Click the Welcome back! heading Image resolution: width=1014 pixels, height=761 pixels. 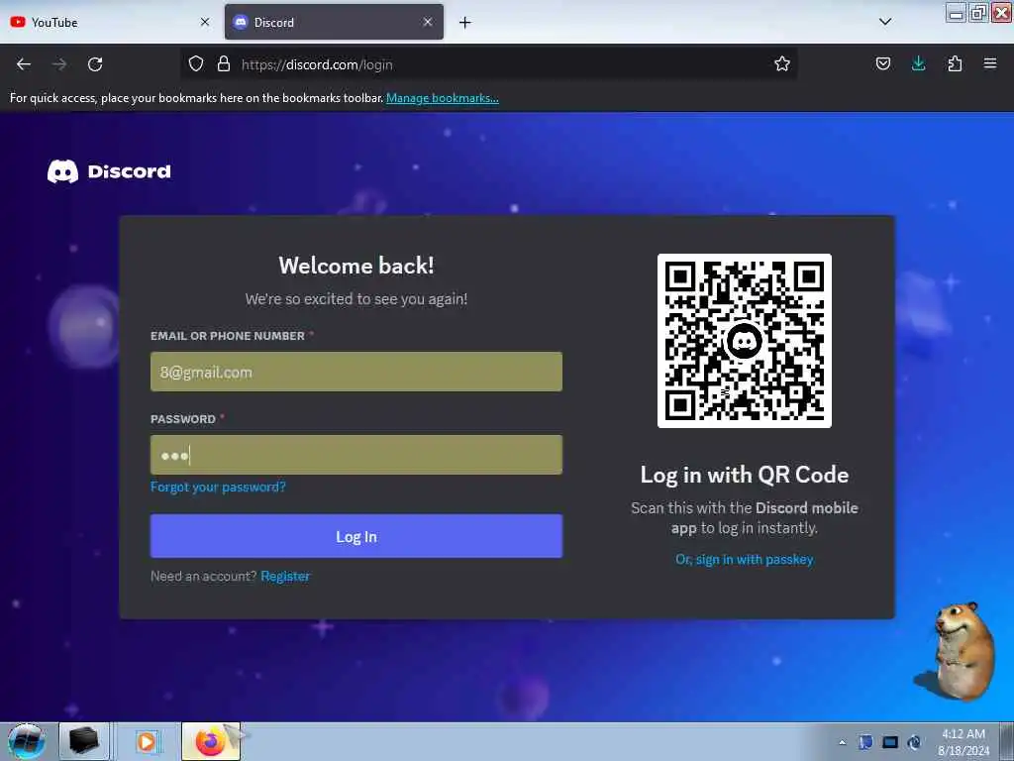(x=356, y=266)
